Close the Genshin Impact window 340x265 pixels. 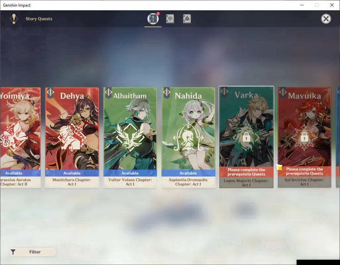pyautogui.click(x=332, y=5)
